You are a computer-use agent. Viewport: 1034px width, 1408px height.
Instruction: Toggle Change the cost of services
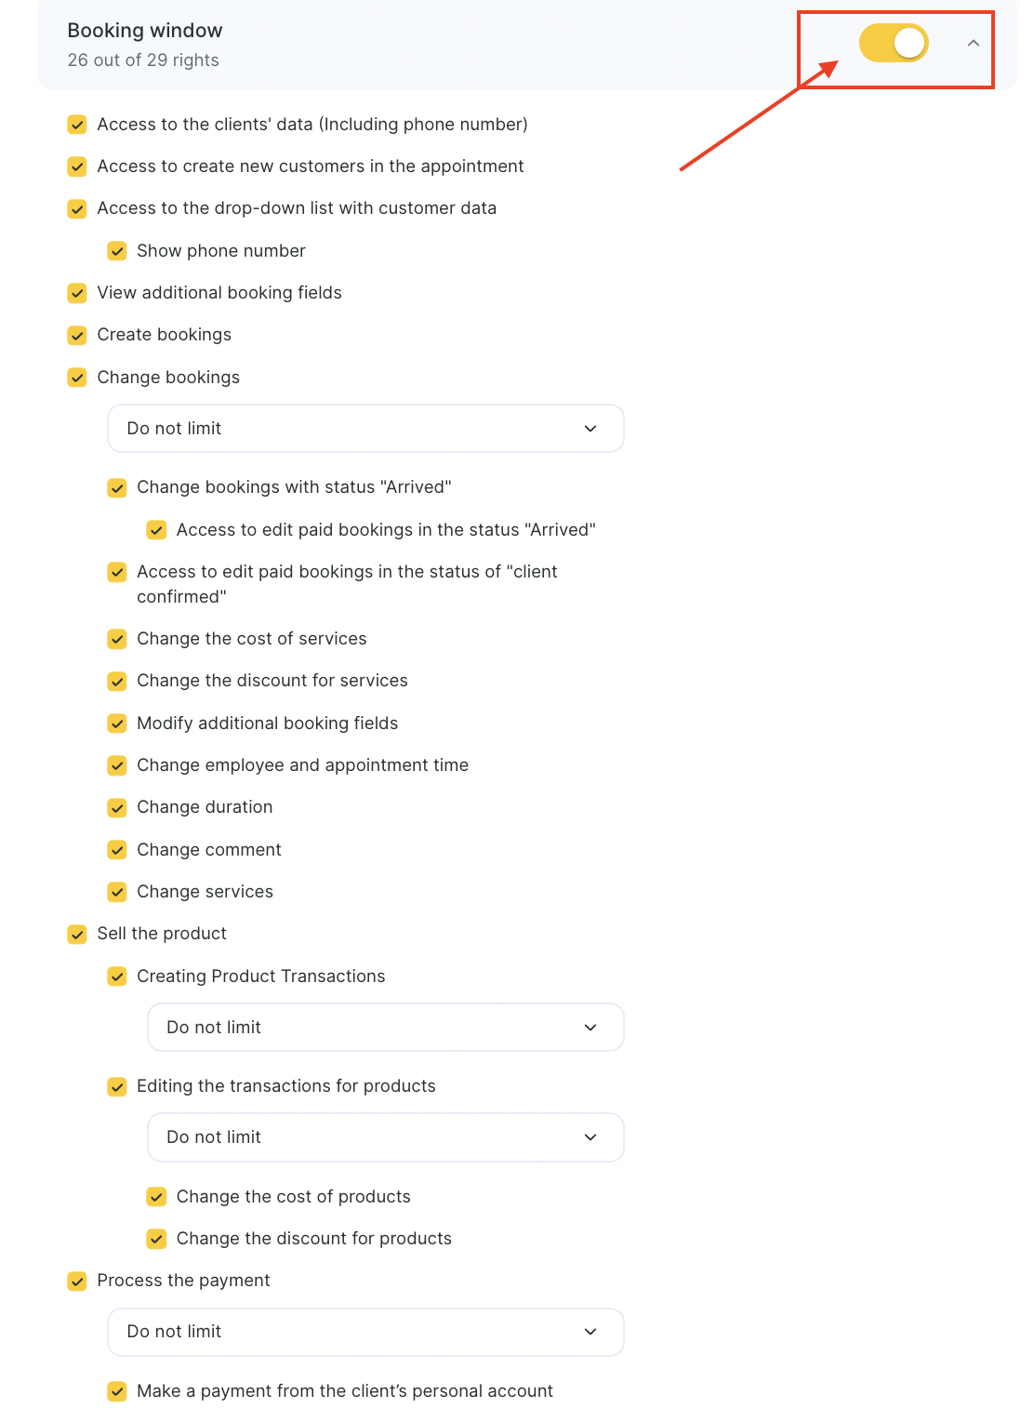click(117, 639)
